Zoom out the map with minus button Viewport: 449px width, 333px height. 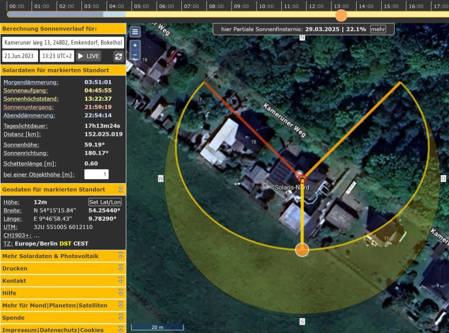pyautogui.click(x=135, y=55)
